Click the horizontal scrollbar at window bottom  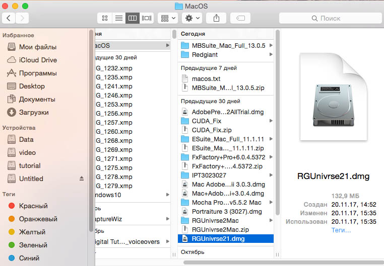coord(284,262)
